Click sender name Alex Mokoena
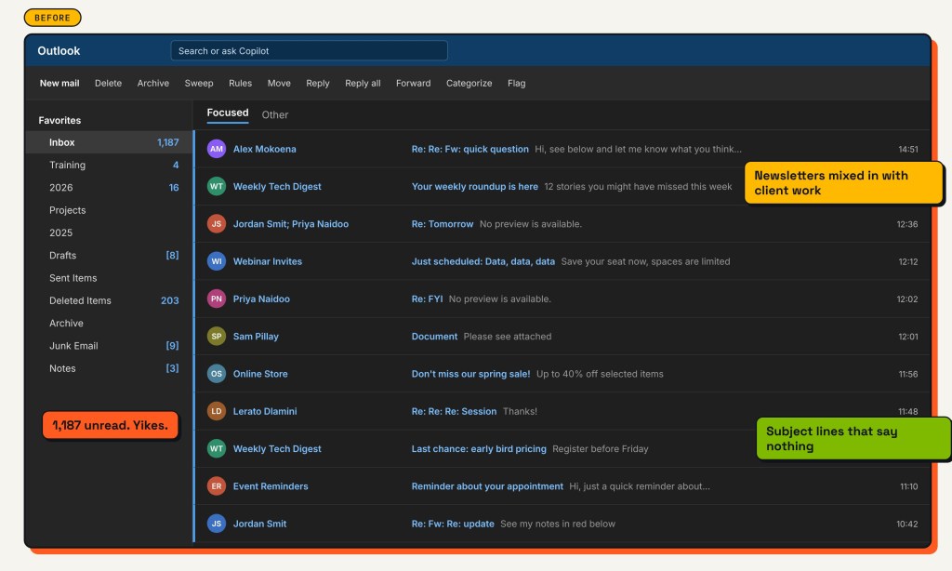The width and height of the screenshot is (952, 571). click(x=265, y=149)
